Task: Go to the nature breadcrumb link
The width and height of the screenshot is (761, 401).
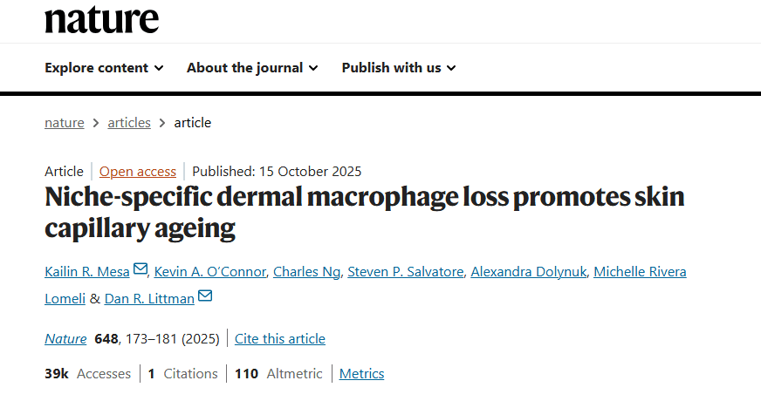Action: pos(65,123)
